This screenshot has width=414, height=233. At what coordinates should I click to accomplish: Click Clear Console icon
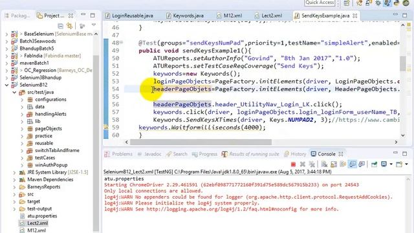(324, 164)
